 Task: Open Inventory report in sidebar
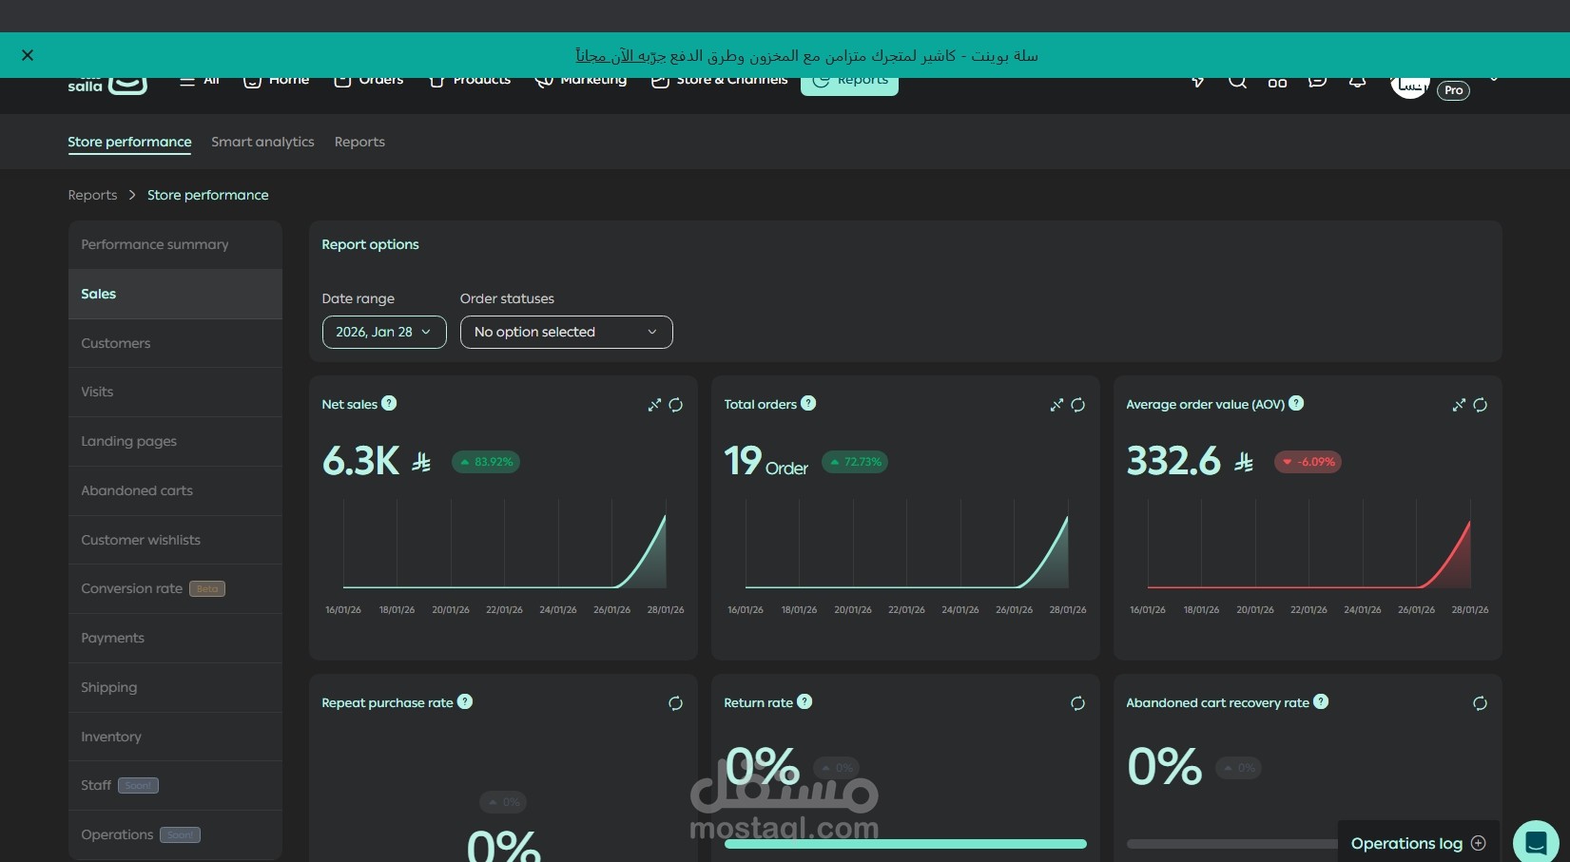click(x=175, y=737)
